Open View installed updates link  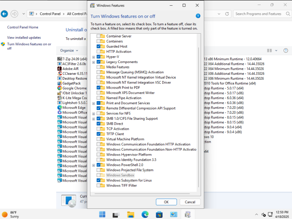point(24,37)
